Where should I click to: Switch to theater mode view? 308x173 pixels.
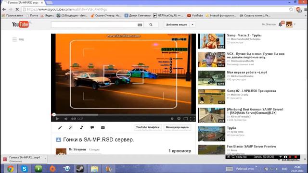[x=186, y=119]
